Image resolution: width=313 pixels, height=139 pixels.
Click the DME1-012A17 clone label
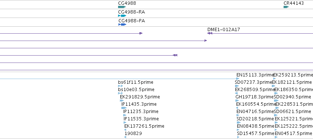(224, 30)
